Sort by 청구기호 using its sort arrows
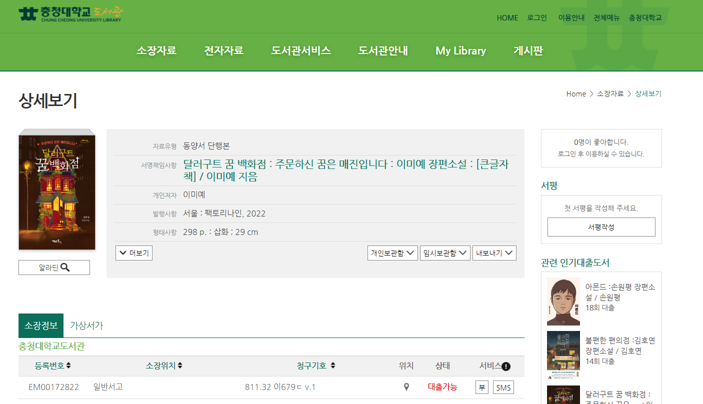Image resolution: width=703 pixels, height=404 pixels. (x=333, y=366)
